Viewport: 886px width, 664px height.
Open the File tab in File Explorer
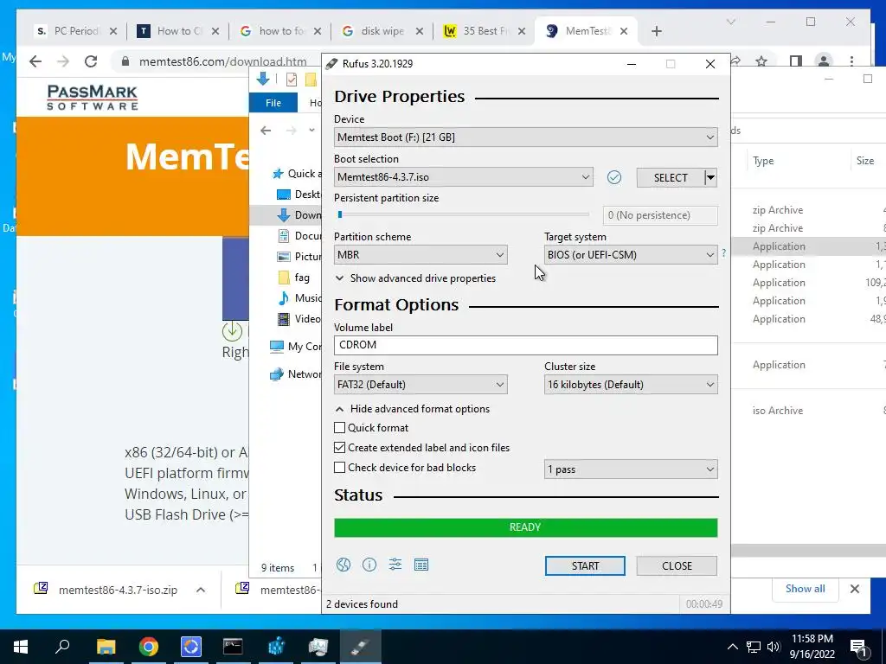point(273,103)
